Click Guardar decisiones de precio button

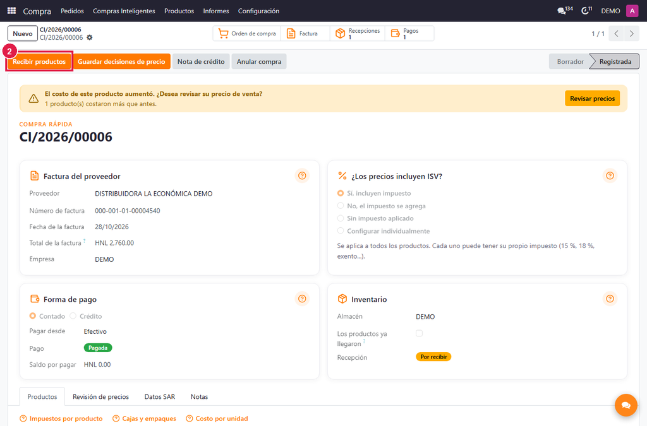121,61
